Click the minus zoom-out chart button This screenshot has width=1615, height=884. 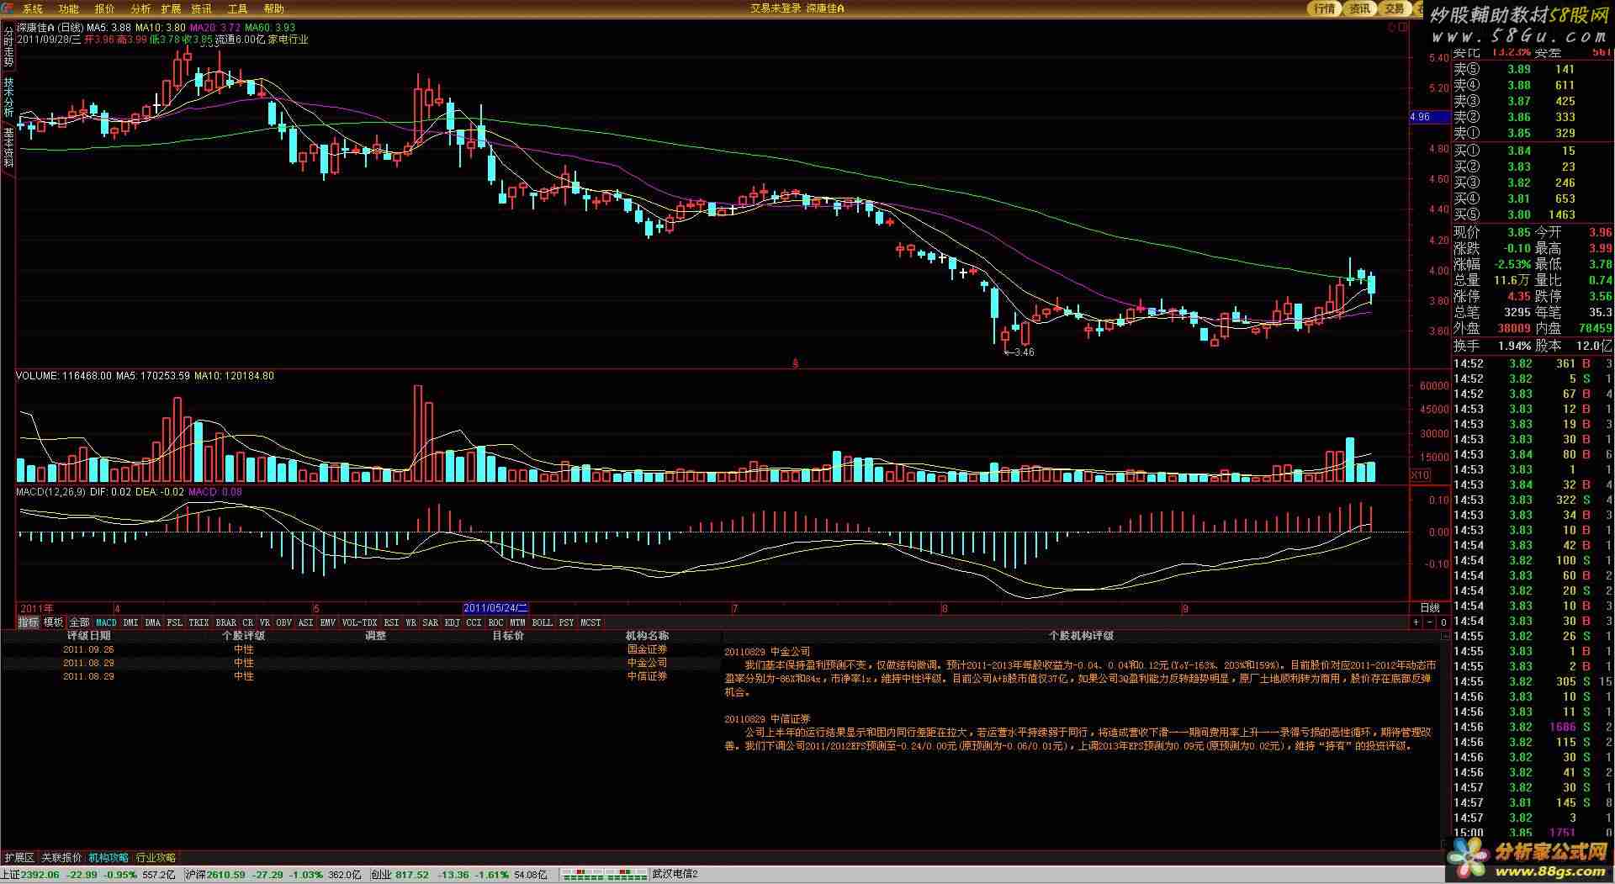point(1430,622)
